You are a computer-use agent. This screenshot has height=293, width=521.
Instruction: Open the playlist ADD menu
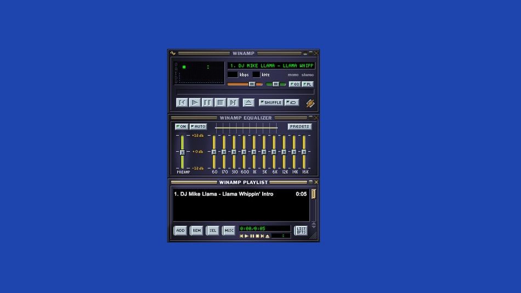click(180, 231)
